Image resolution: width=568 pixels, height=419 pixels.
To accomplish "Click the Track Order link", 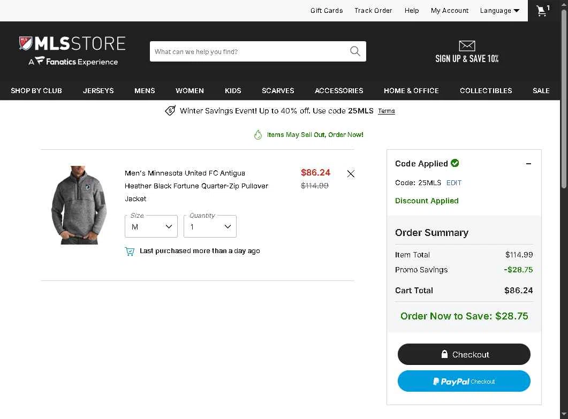I will (373, 11).
